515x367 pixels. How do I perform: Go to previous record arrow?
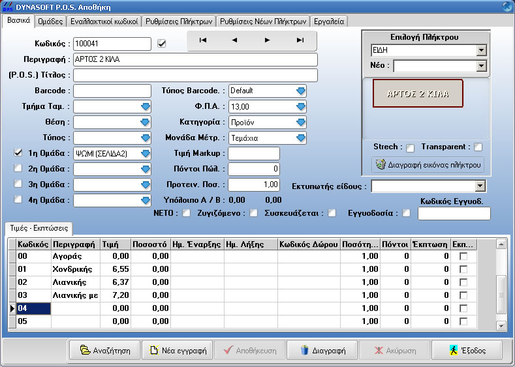pos(234,40)
